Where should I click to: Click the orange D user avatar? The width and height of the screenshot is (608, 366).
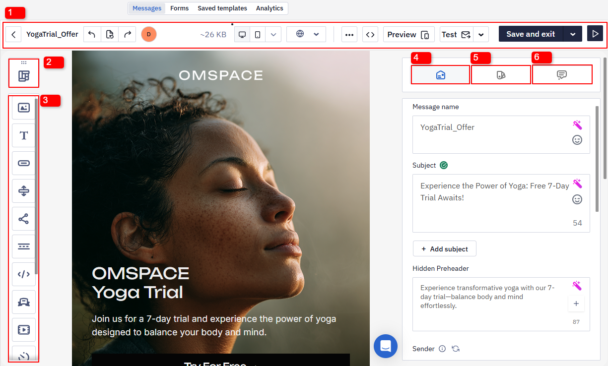pyautogui.click(x=149, y=34)
